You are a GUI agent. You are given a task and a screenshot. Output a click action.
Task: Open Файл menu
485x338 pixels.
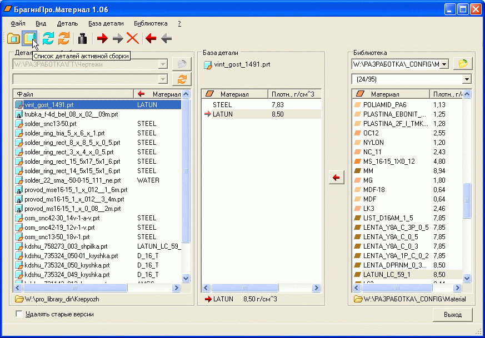click(18, 23)
